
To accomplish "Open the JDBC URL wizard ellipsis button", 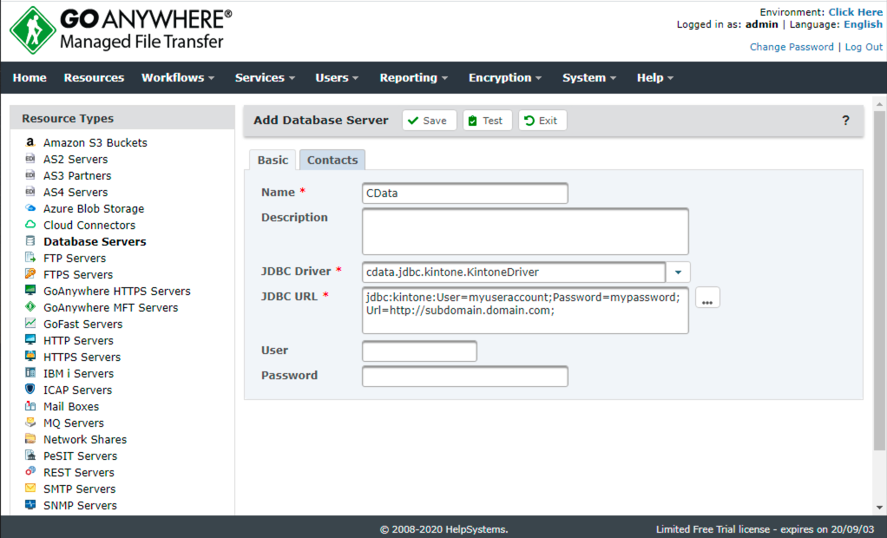I will [x=707, y=298].
